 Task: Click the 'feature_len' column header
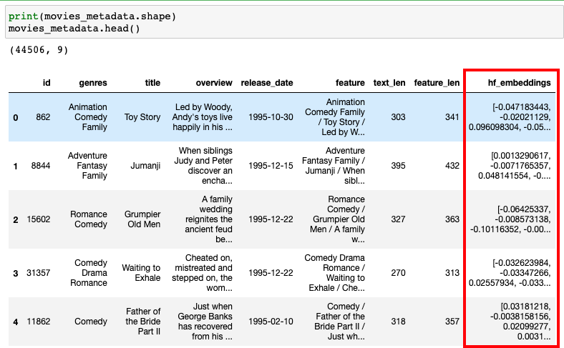pyautogui.click(x=437, y=83)
